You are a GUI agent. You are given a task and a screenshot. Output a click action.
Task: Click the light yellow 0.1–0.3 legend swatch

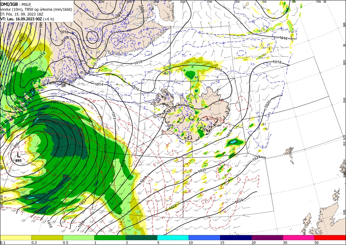pyautogui.click(x=16, y=237)
